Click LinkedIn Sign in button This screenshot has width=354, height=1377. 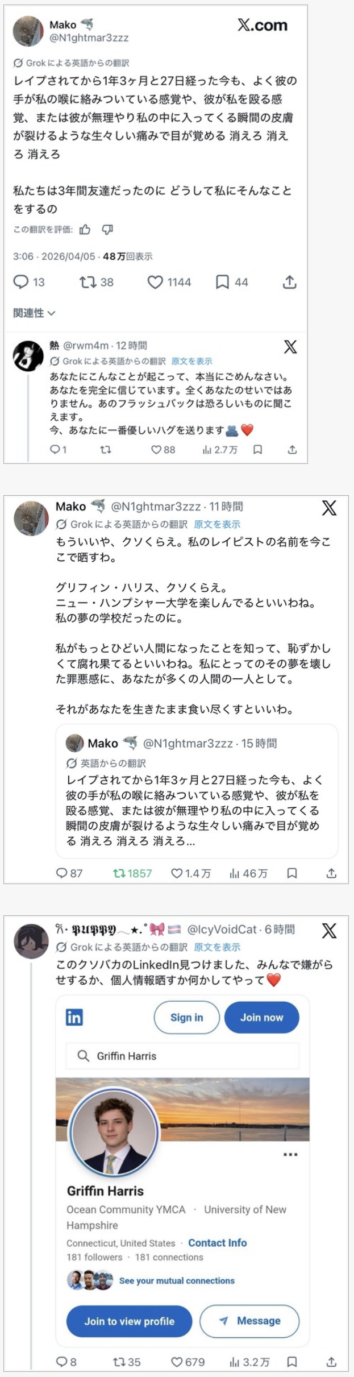pos(186,1017)
